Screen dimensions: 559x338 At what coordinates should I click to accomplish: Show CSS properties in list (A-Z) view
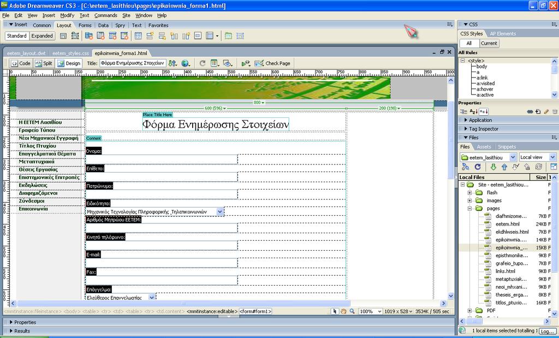click(x=473, y=111)
